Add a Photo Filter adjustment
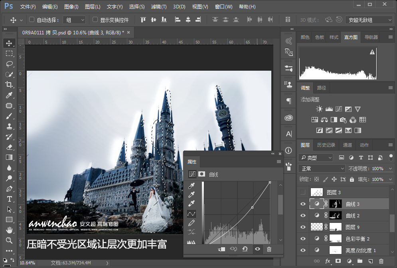Screen dimensions: 397x268 [343, 120]
